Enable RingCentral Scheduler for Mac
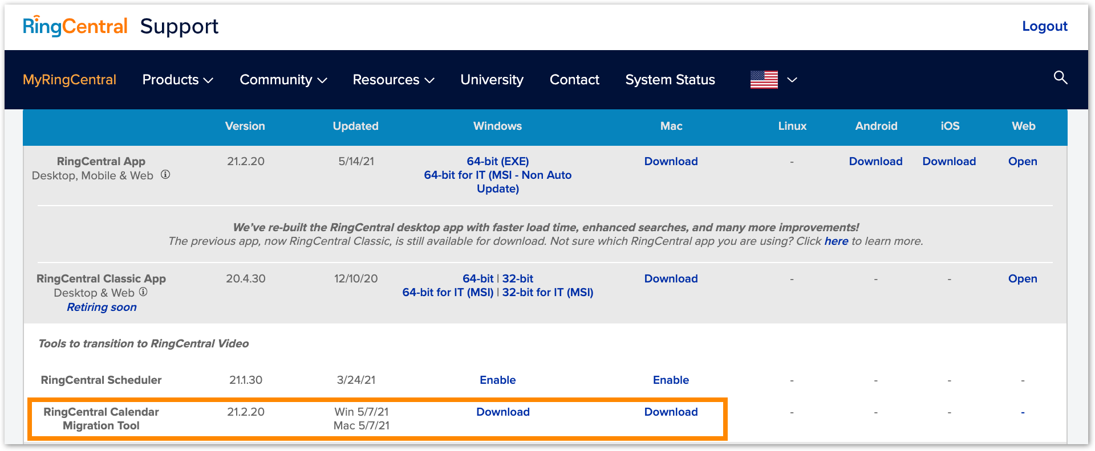Screen dimensions: 1095x451 pyautogui.click(x=671, y=380)
